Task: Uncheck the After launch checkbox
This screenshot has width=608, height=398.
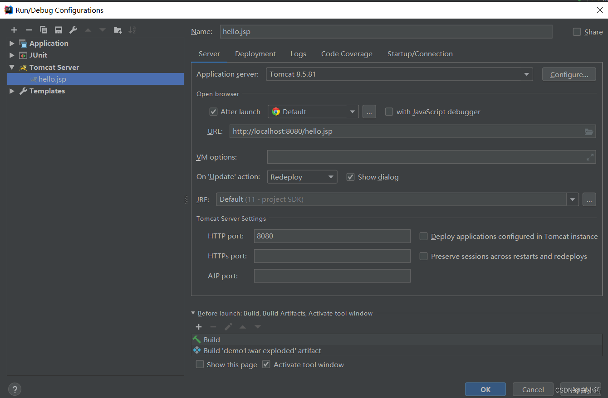Action: (213, 112)
